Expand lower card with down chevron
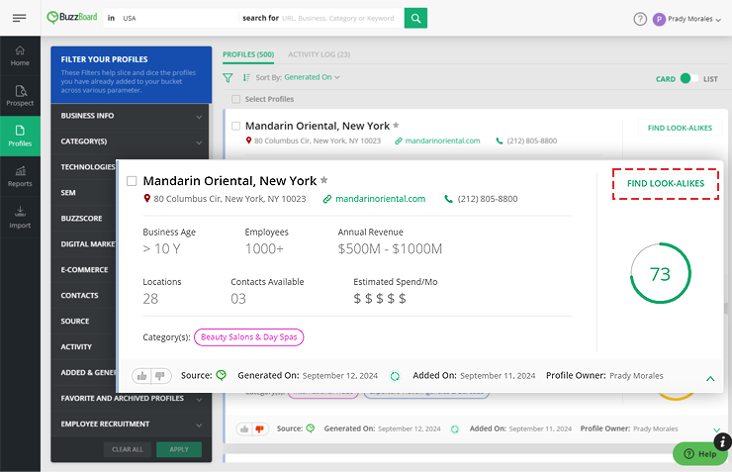Screen dimensions: 732x472 pyautogui.click(x=716, y=430)
